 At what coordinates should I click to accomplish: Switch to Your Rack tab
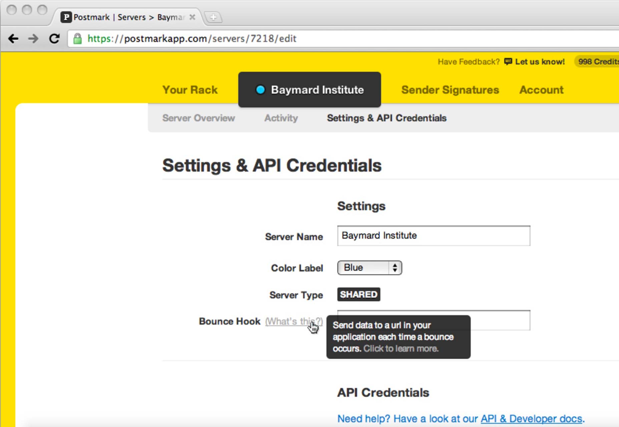pos(190,90)
